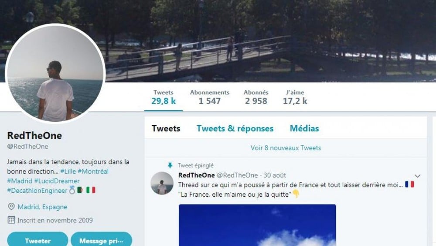Click the ring emoji in the bio
This screenshot has width=436, height=246.
click(x=72, y=190)
